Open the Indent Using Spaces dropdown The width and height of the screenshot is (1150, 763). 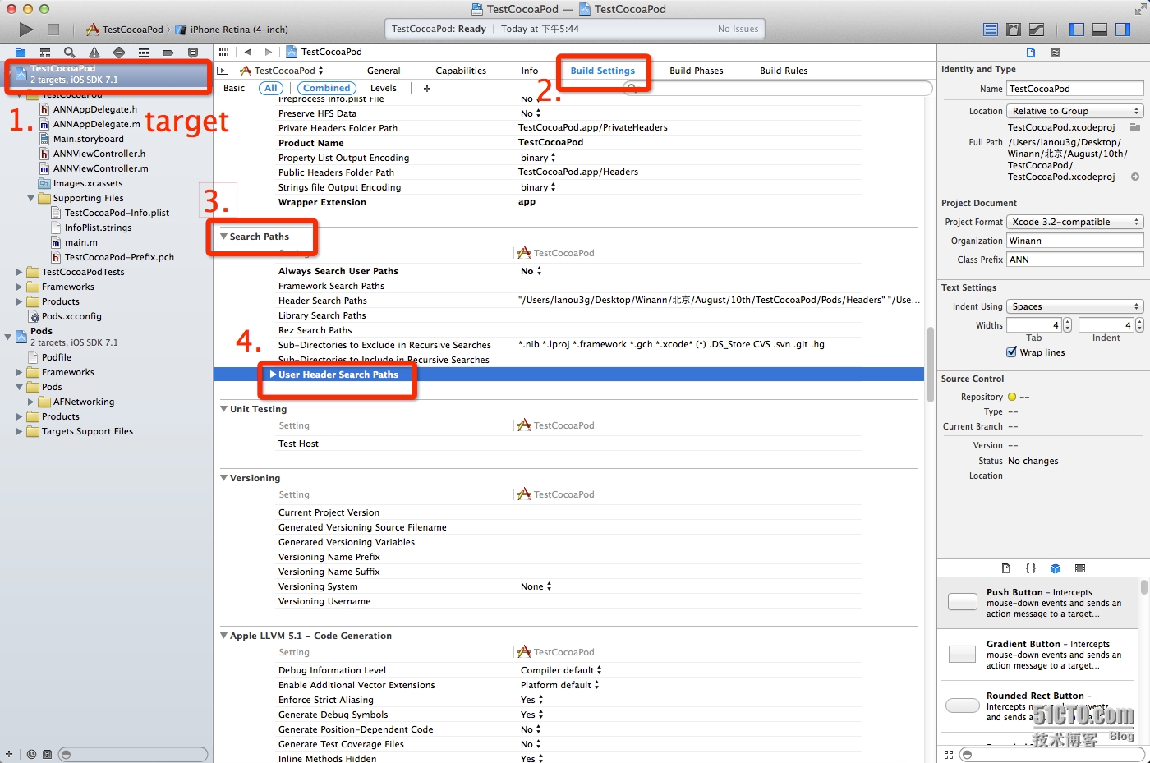click(x=1075, y=306)
